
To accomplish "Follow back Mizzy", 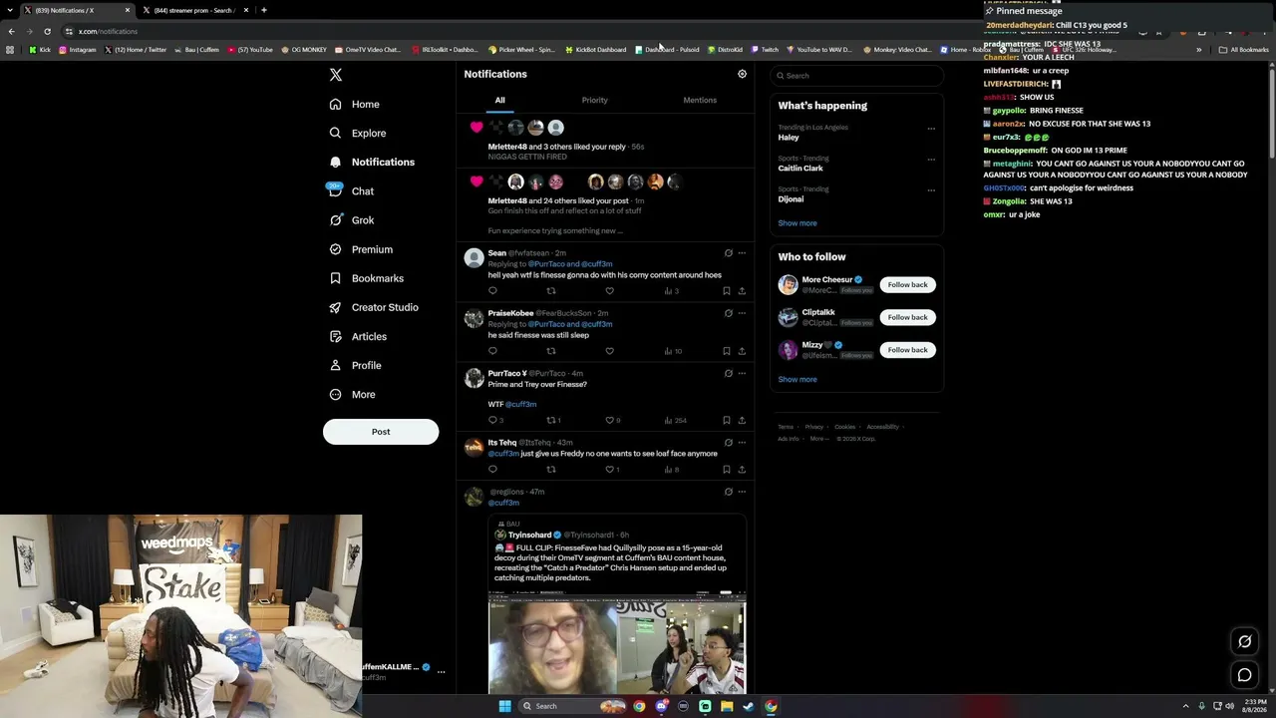I will 907,350.
